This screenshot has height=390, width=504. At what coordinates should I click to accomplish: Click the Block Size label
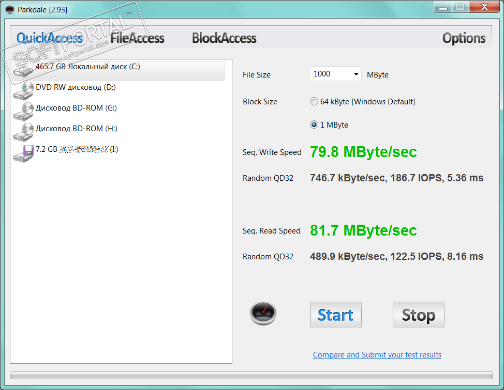click(260, 102)
